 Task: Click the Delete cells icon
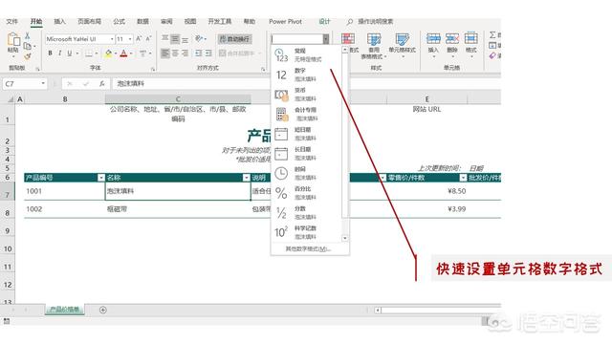tap(452, 38)
